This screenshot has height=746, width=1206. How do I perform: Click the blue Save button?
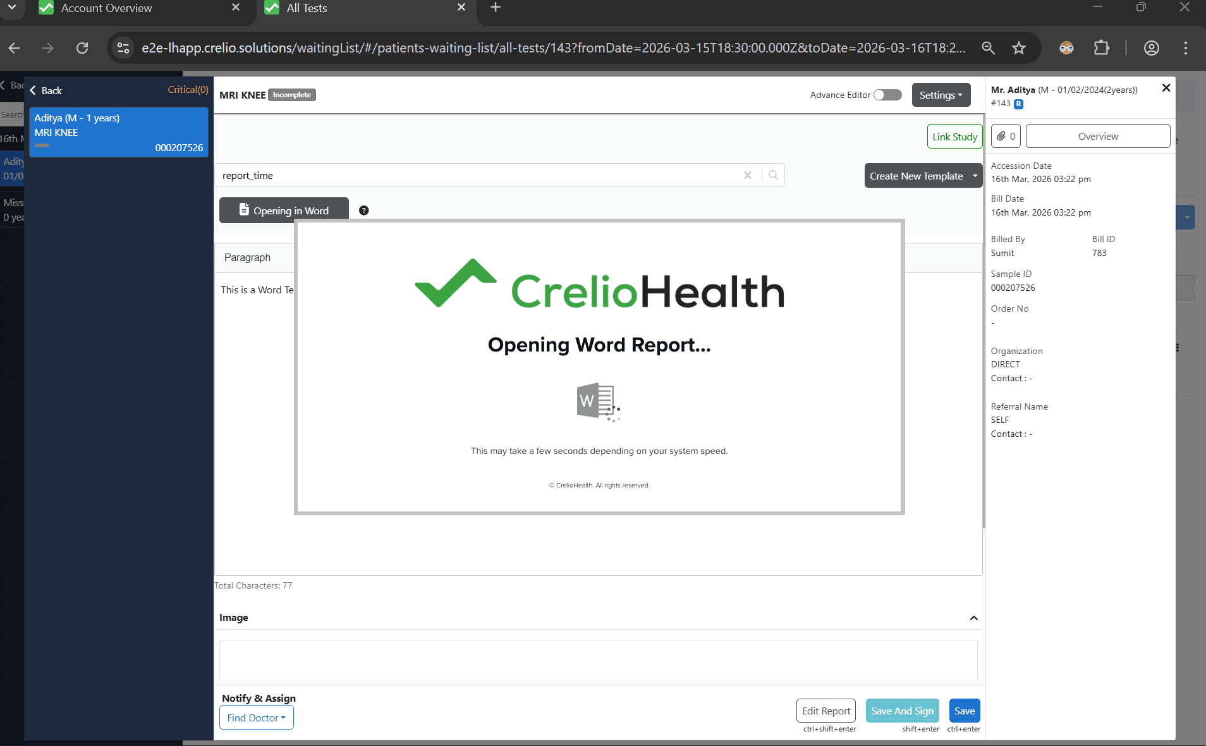965,711
